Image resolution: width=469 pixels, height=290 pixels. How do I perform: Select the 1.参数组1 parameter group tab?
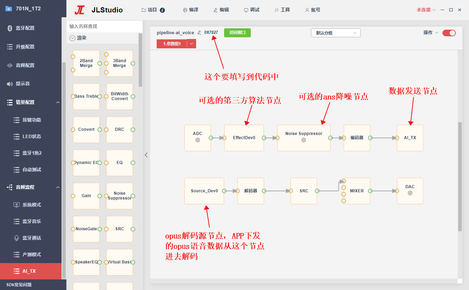pos(172,43)
